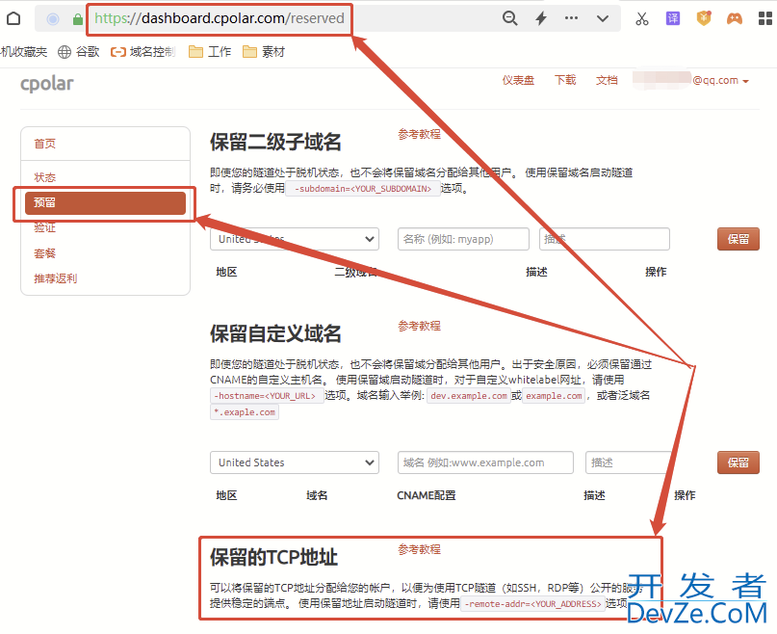Click the zoom magnifier icon in address bar
777x634 pixels.
[x=510, y=19]
